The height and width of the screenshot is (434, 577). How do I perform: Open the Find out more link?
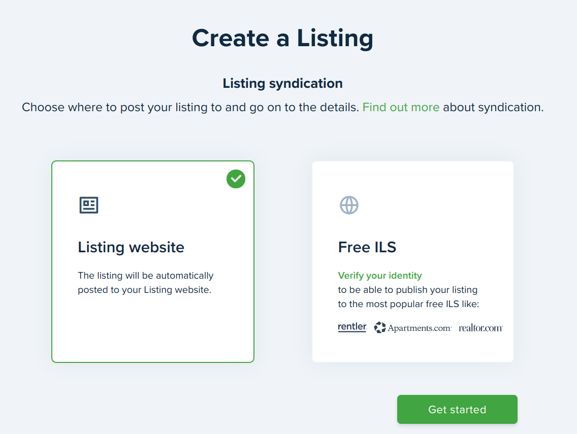[x=401, y=108]
